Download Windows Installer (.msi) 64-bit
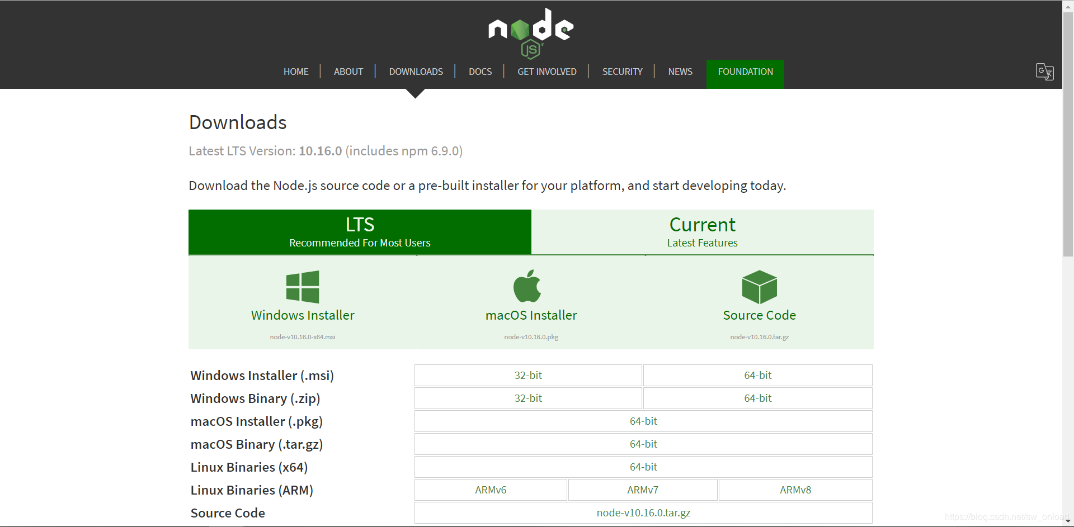Image resolution: width=1074 pixels, height=527 pixels. tap(758, 375)
